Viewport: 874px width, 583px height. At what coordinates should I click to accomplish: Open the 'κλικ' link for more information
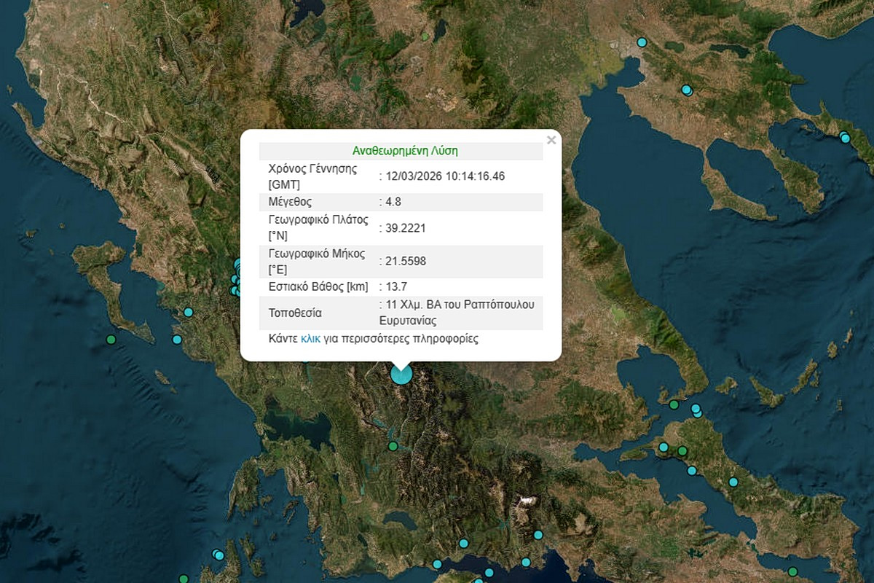[310, 339]
